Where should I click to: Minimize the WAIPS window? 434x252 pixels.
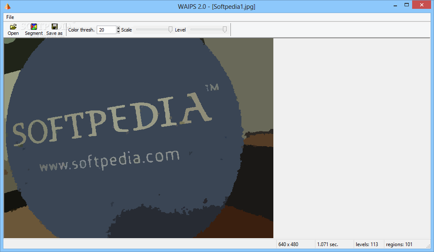[395, 5]
